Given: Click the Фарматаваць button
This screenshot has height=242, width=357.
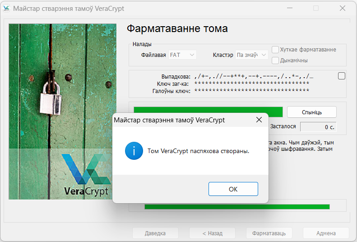Looking at the screenshot, I should [269, 233].
